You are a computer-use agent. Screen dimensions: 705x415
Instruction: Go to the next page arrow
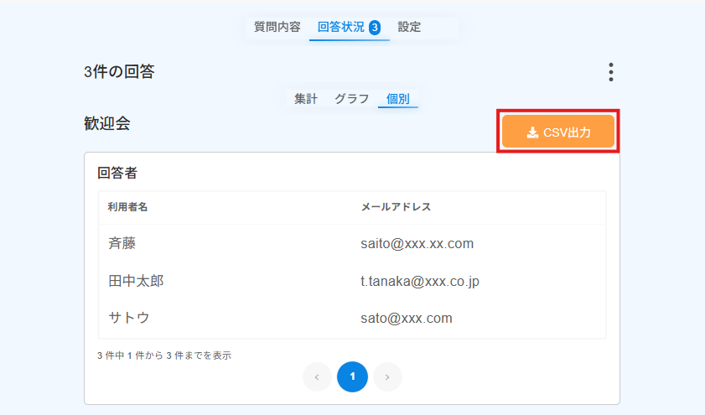387,376
